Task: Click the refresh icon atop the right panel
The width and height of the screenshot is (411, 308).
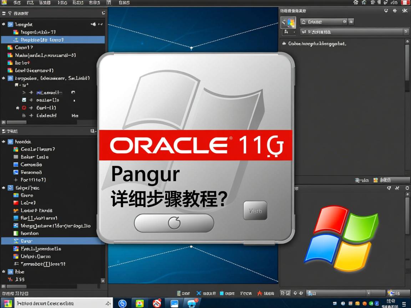Action: pos(386,11)
